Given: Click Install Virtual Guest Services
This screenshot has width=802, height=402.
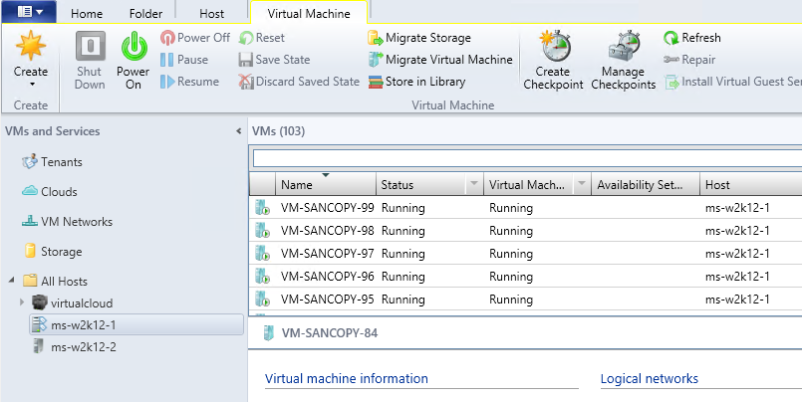Looking at the screenshot, I should [x=673, y=82].
